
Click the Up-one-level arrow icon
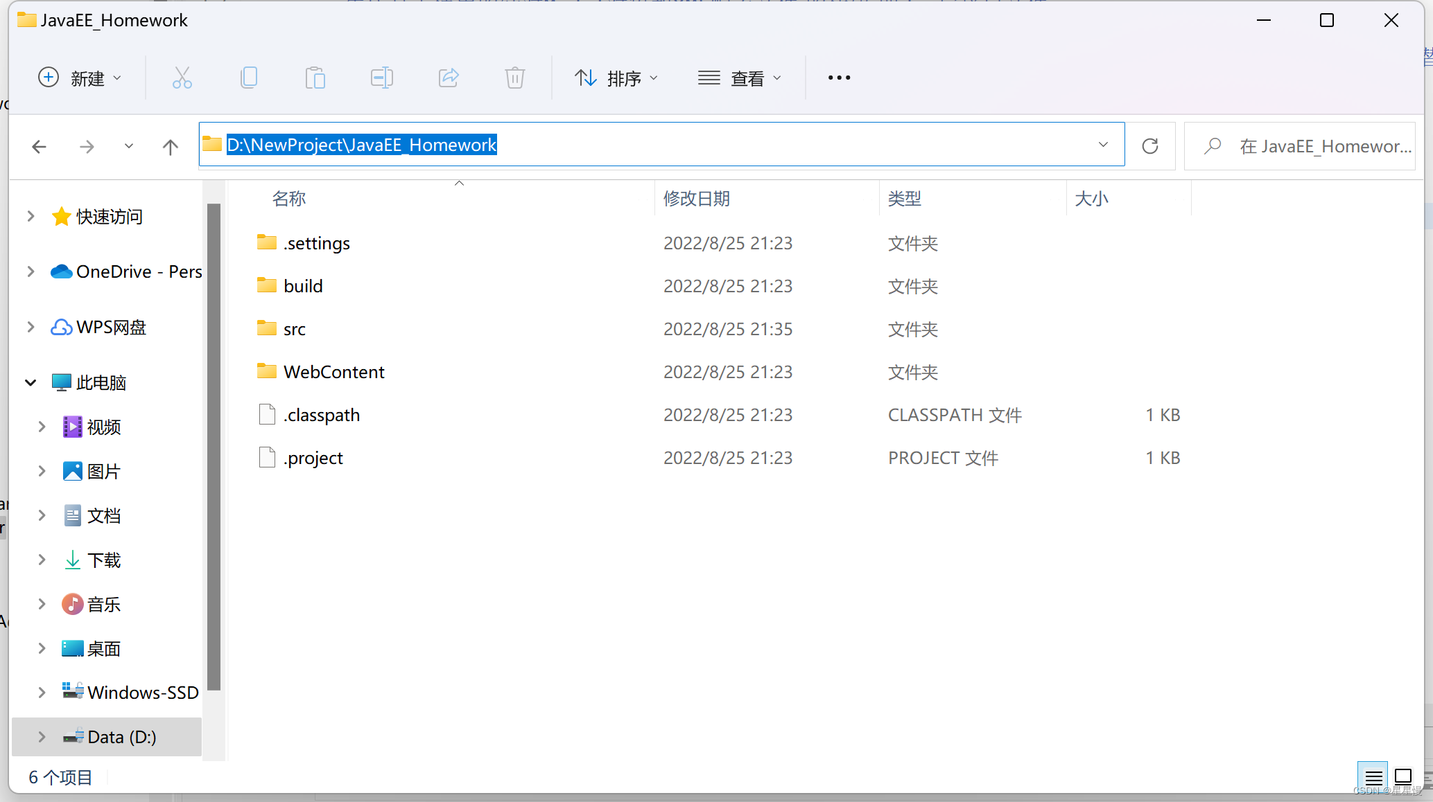coord(170,146)
